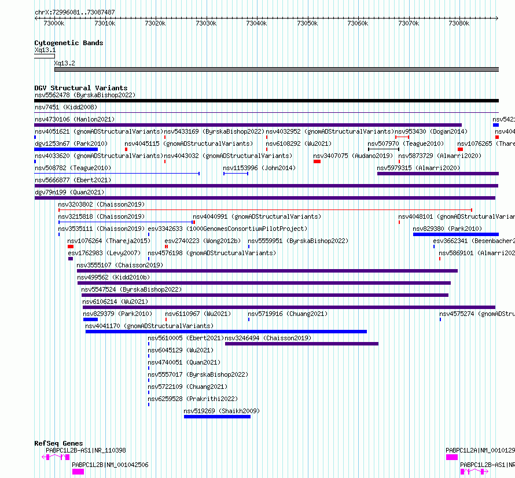Click nsv953430 (Dogan2014) label
This screenshot has width=515, height=478.
(x=431, y=131)
